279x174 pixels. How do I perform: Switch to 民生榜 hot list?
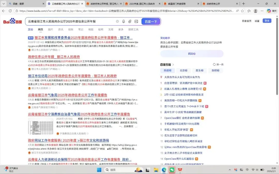[199, 70]
